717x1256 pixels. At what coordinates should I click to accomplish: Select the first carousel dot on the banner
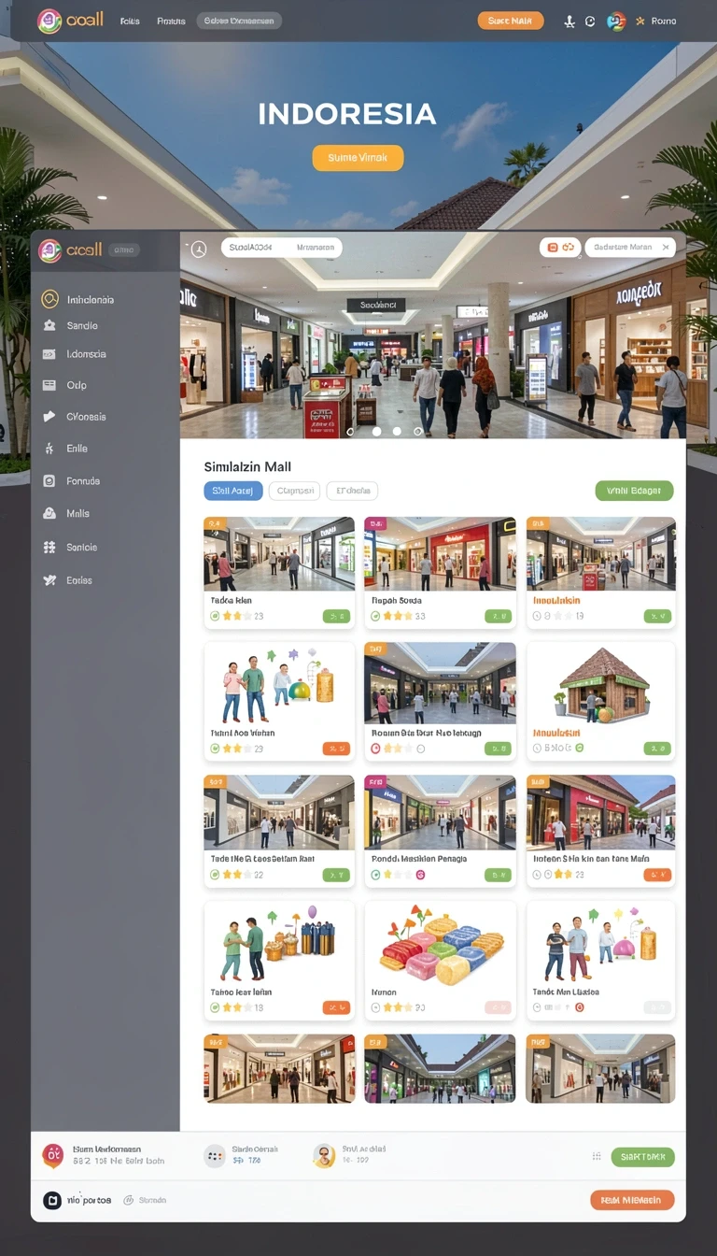coord(351,432)
